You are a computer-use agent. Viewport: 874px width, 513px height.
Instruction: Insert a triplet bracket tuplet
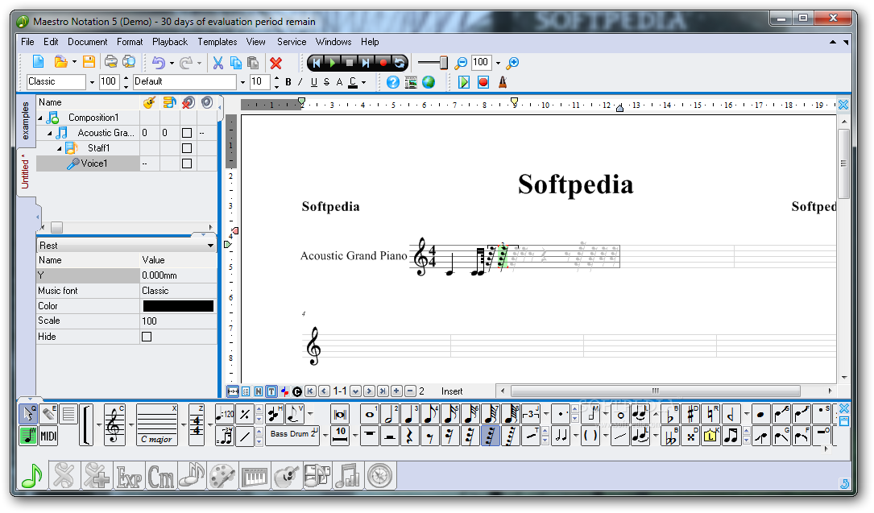531,415
